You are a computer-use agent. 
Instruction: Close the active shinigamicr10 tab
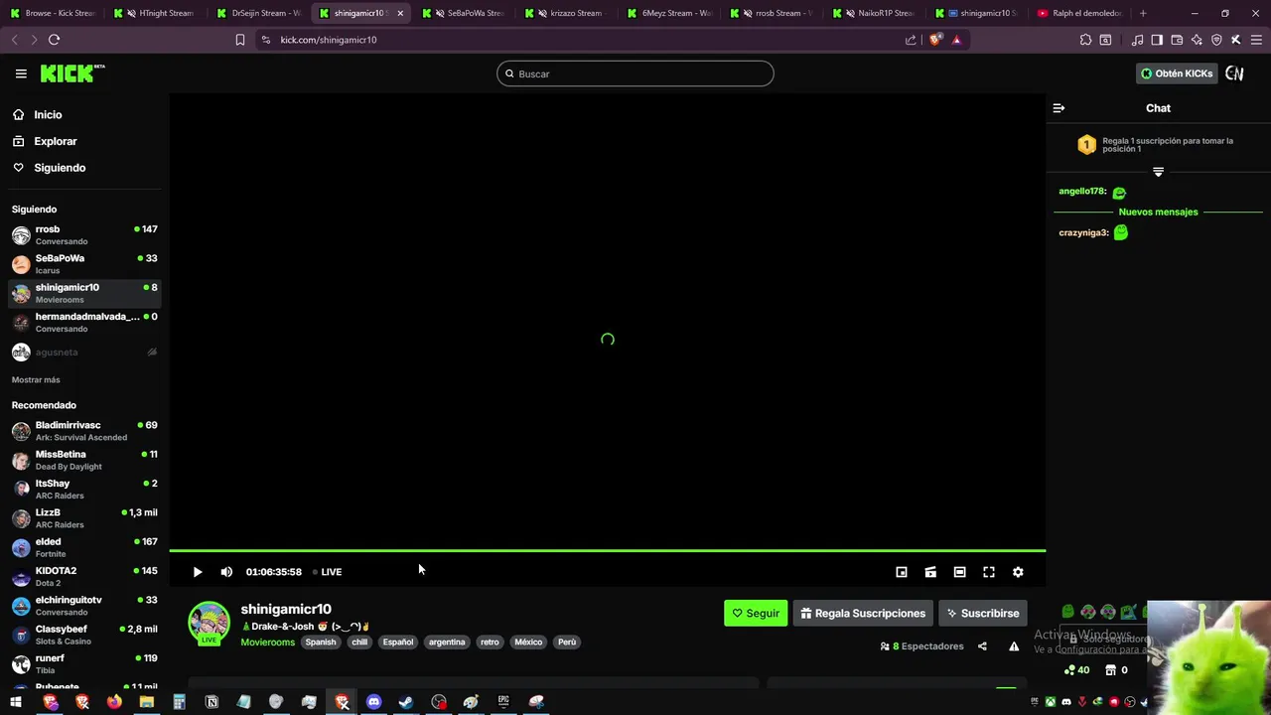pyautogui.click(x=400, y=13)
